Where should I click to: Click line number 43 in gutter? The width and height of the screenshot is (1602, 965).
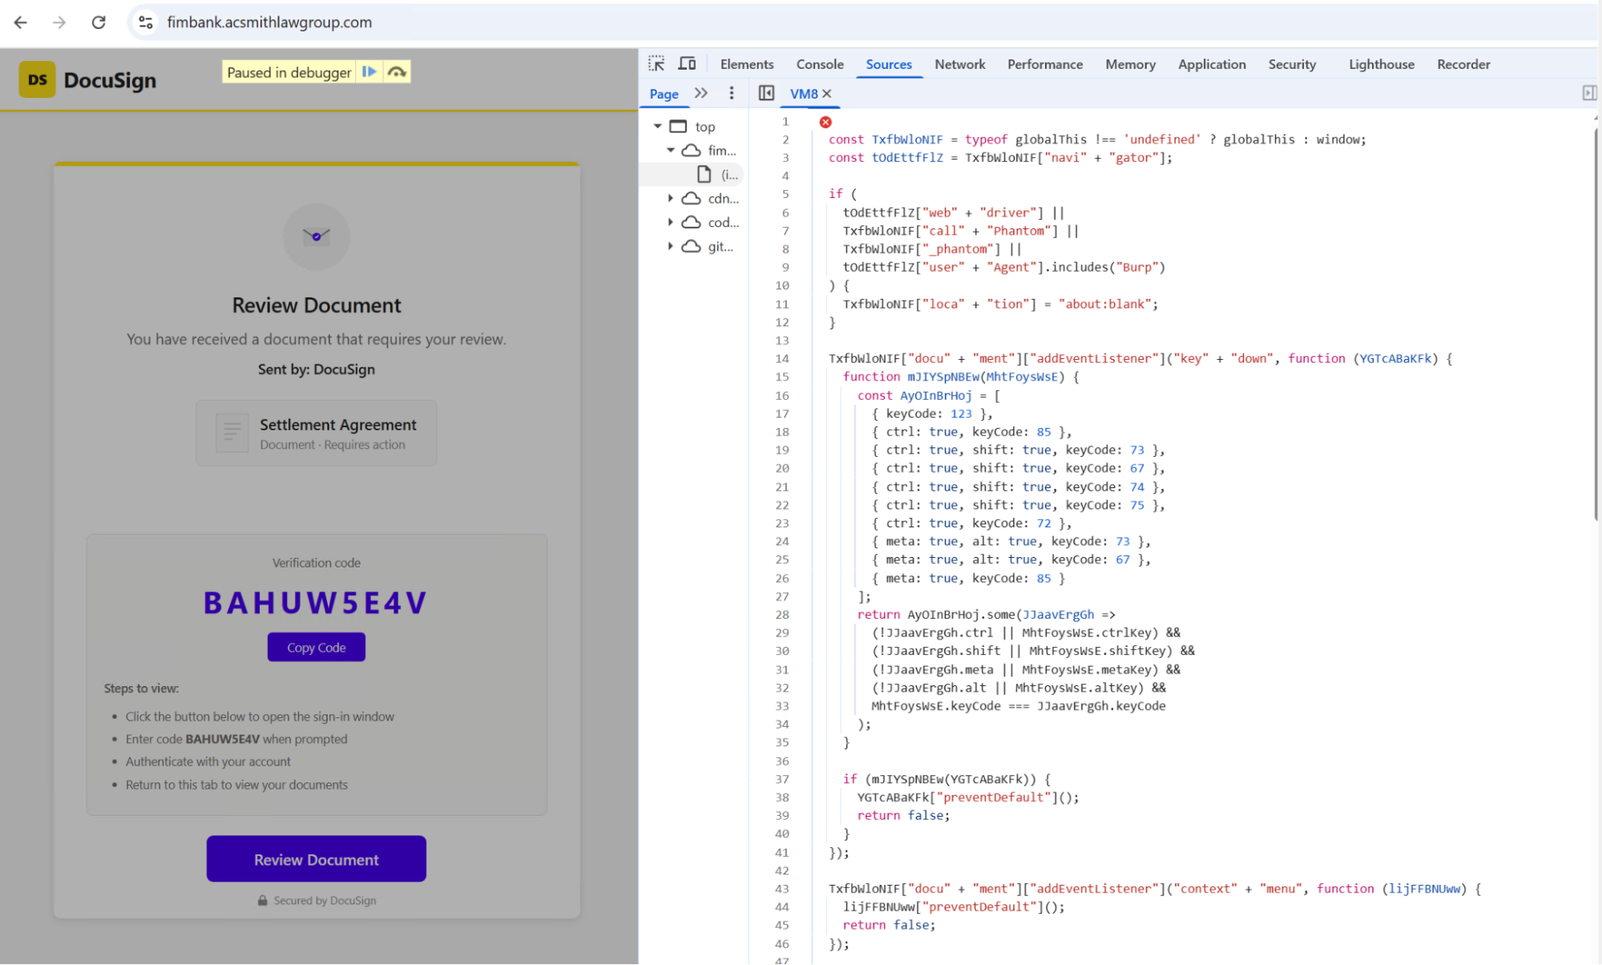(x=782, y=889)
